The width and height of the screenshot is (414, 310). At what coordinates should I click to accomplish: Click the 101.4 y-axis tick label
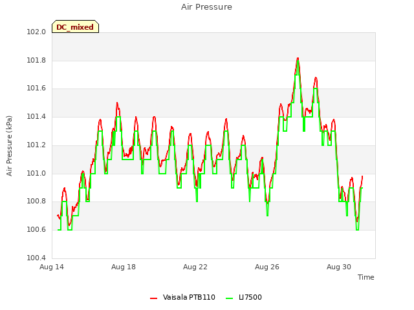[36, 116]
